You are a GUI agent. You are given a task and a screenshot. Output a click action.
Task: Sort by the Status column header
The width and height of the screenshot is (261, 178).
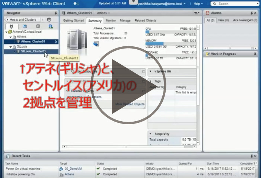point(101,164)
